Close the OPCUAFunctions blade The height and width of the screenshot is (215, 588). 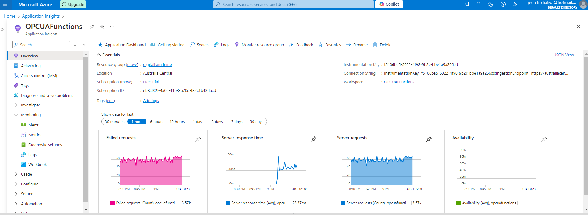coord(578,27)
